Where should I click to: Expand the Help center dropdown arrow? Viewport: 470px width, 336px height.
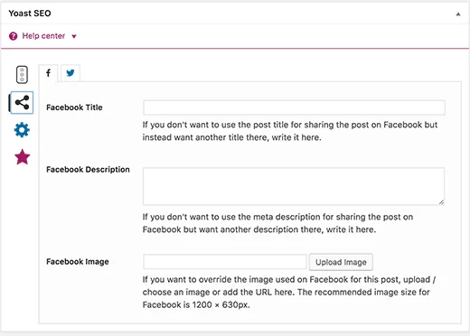pyautogui.click(x=74, y=36)
